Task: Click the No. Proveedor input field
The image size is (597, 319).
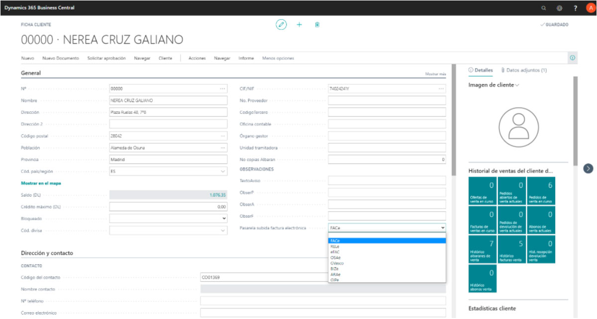Action: [387, 101]
